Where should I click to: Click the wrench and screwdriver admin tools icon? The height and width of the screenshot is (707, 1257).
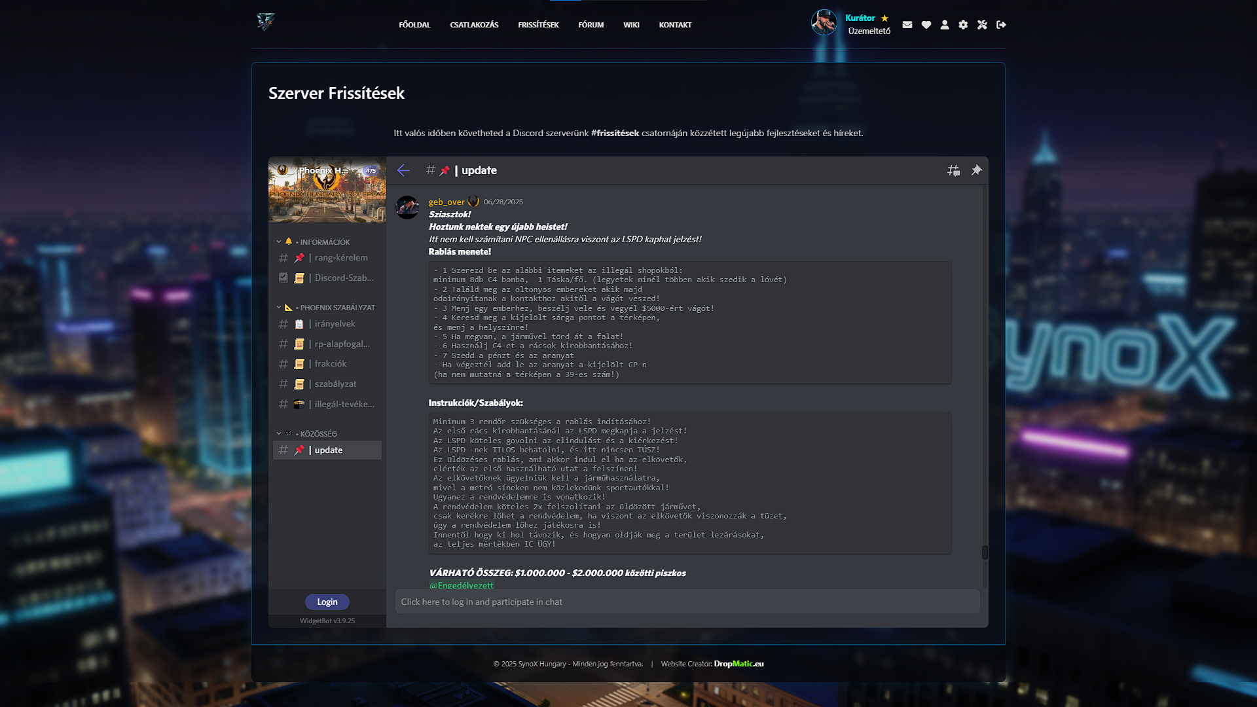point(982,25)
